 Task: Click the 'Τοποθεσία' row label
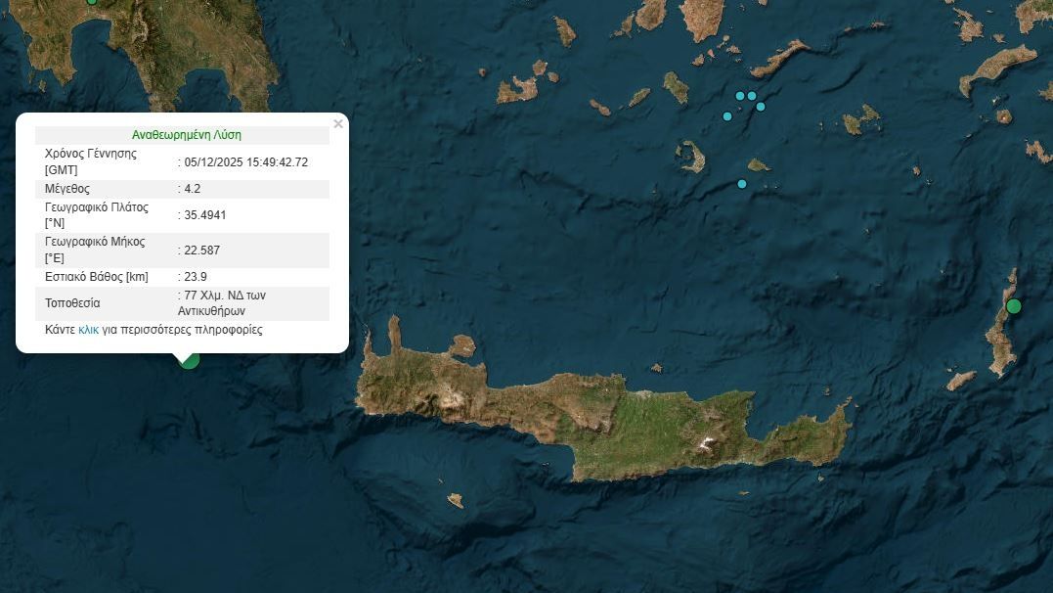[72, 303]
